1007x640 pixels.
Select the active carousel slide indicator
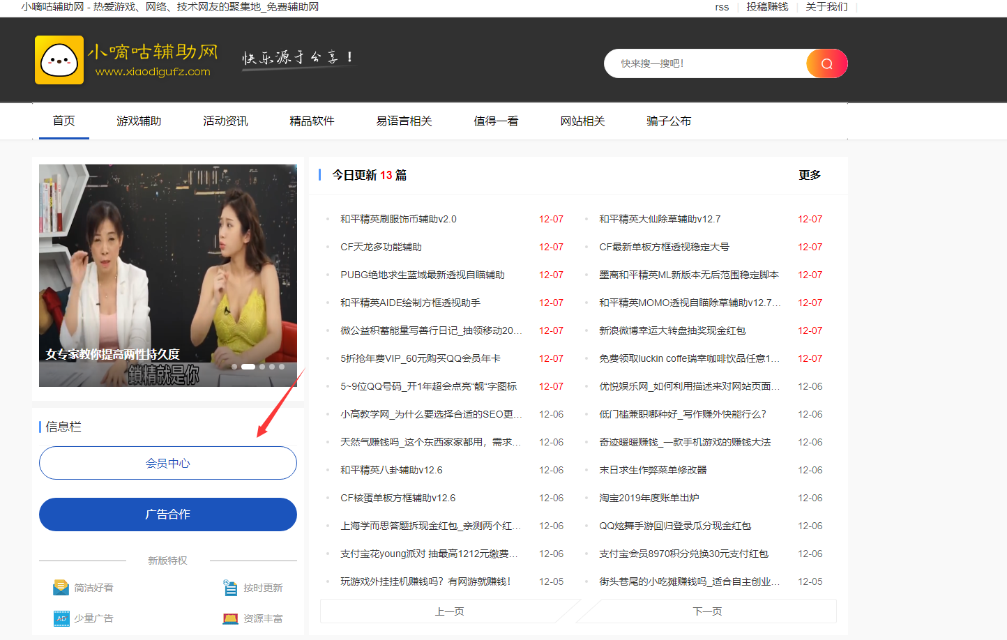[x=248, y=367]
